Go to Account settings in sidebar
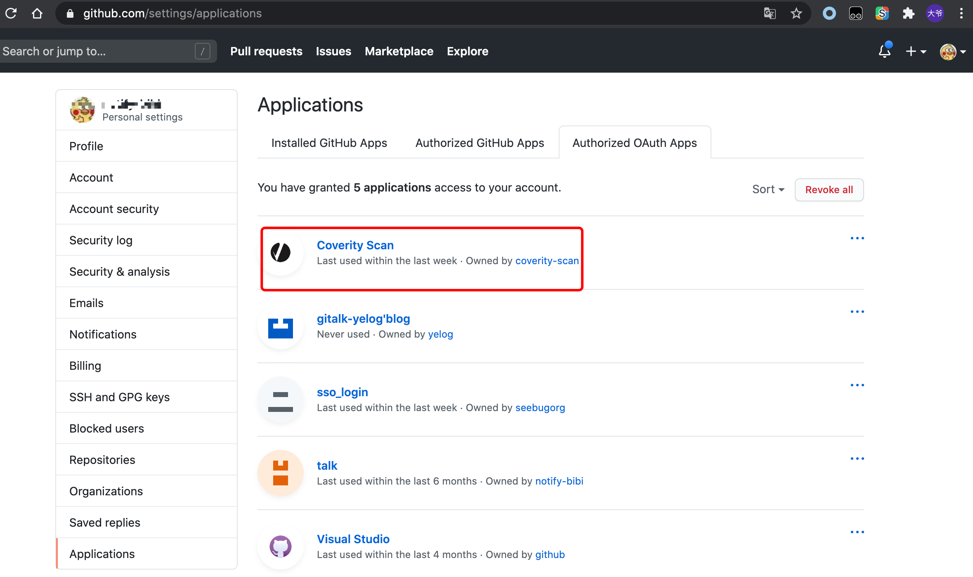This screenshot has width=973, height=577. click(x=146, y=177)
